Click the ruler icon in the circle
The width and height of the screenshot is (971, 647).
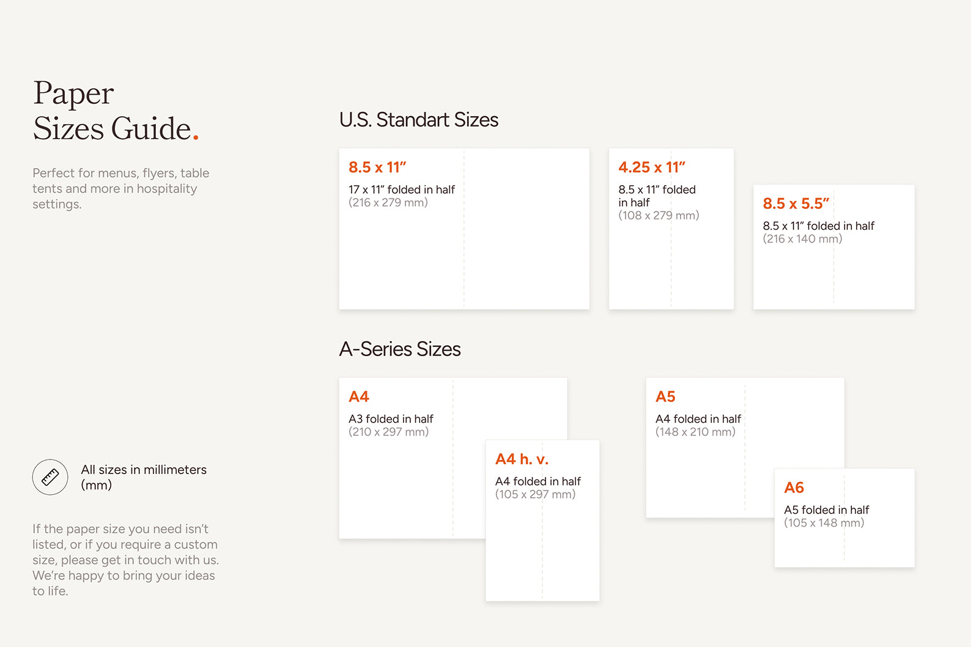(x=50, y=477)
